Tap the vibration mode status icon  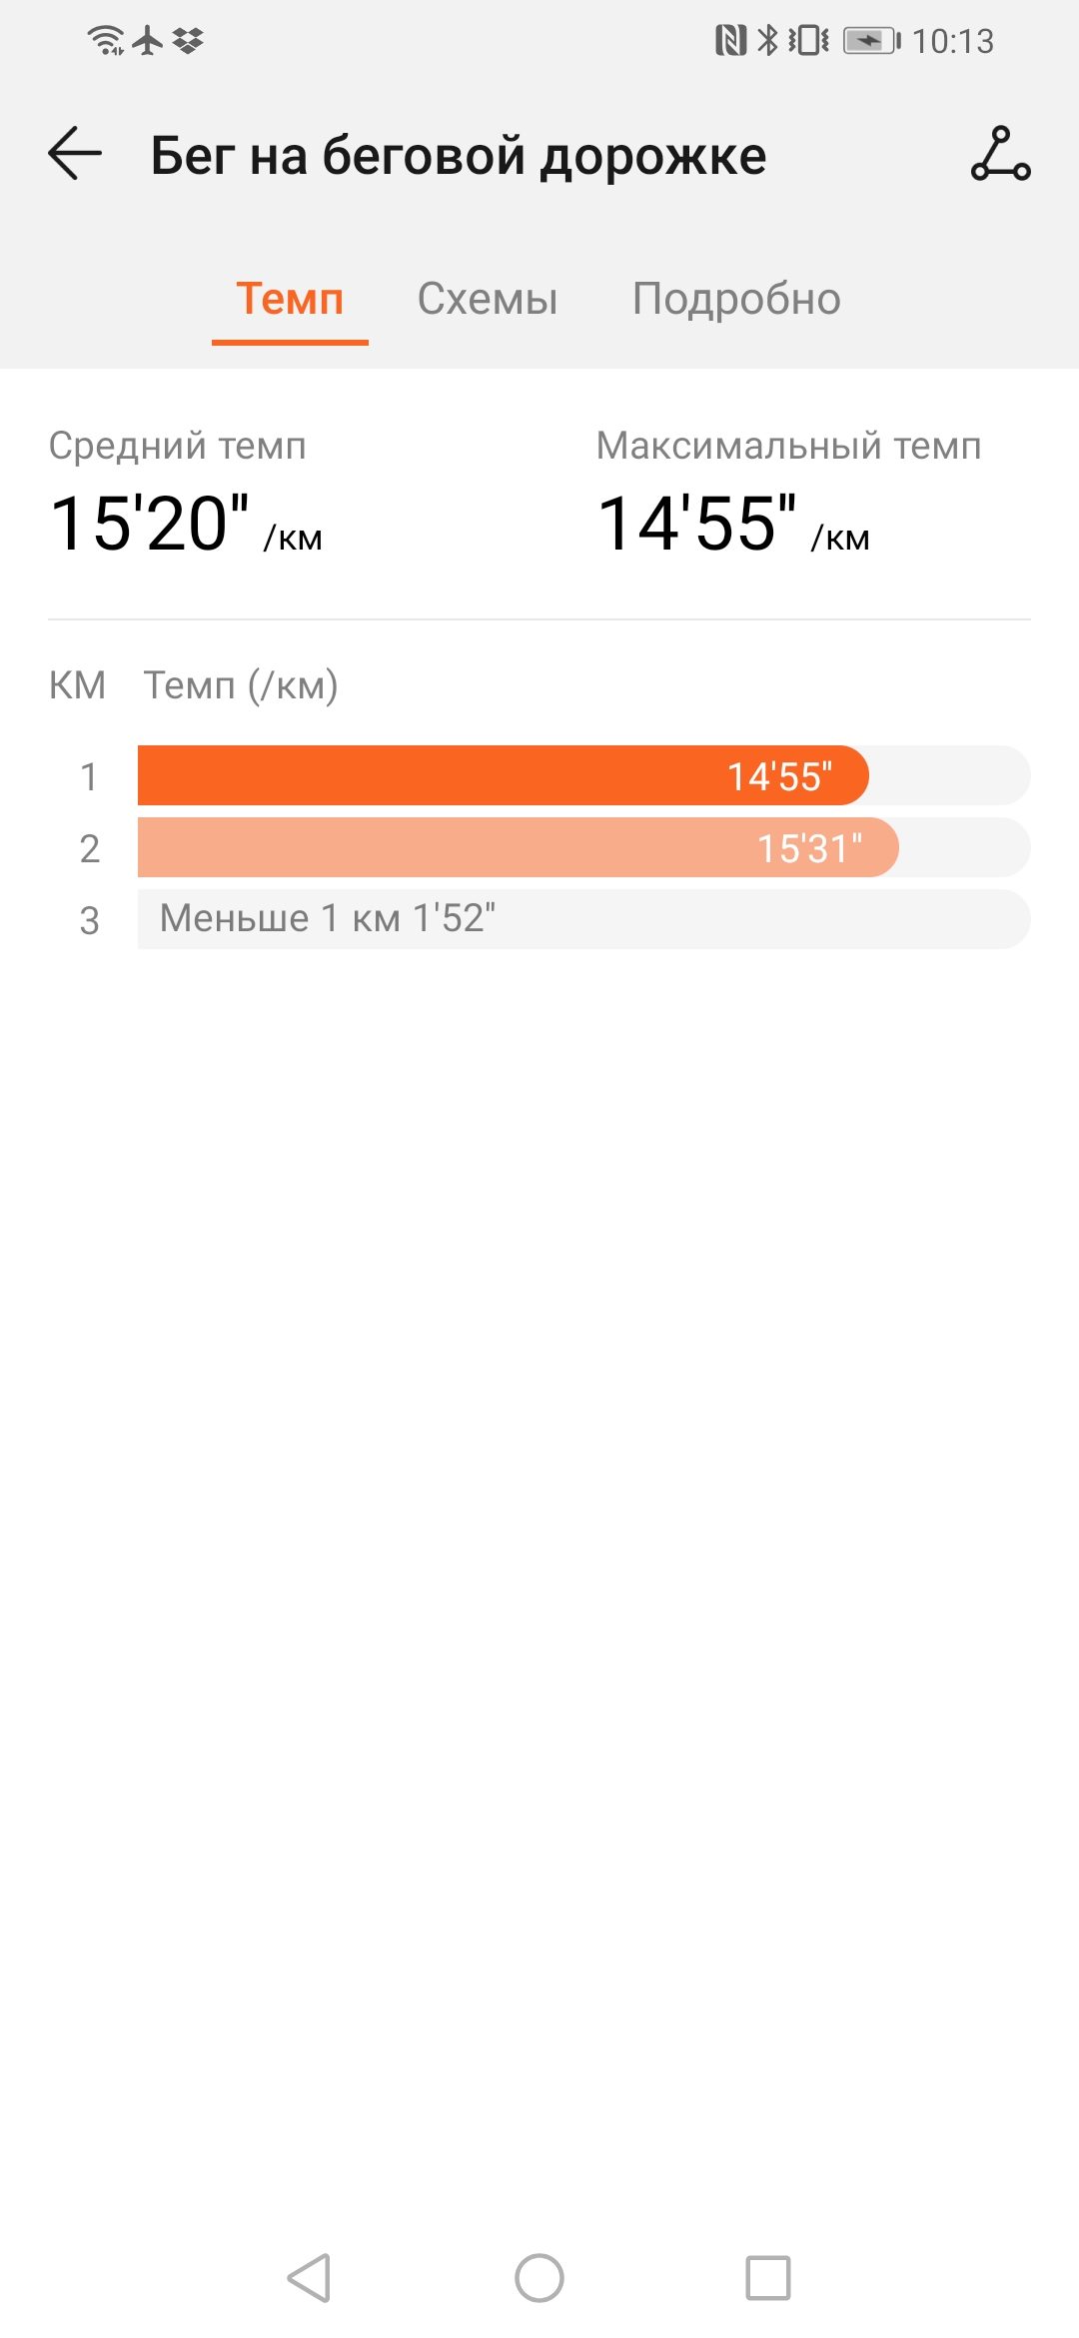tap(808, 40)
